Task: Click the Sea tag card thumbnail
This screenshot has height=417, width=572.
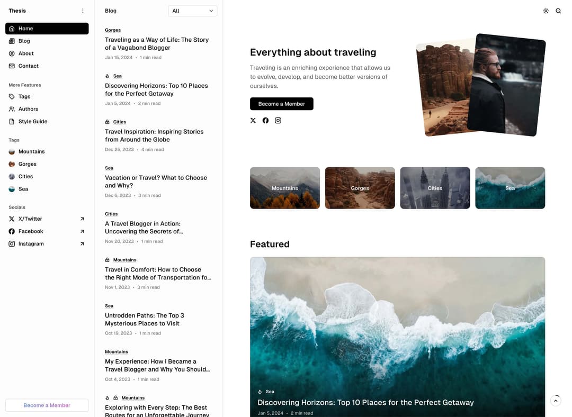Action: [x=510, y=188]
